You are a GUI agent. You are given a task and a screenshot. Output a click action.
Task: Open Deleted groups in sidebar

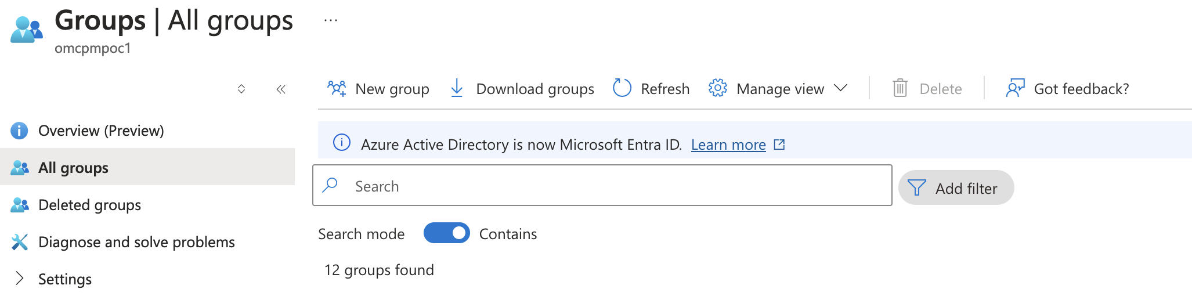coord(89,205)
